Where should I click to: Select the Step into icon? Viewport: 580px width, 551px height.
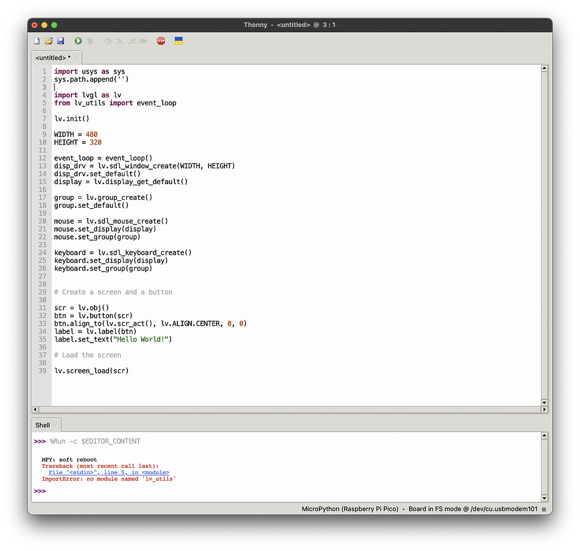tap(120, 41)
